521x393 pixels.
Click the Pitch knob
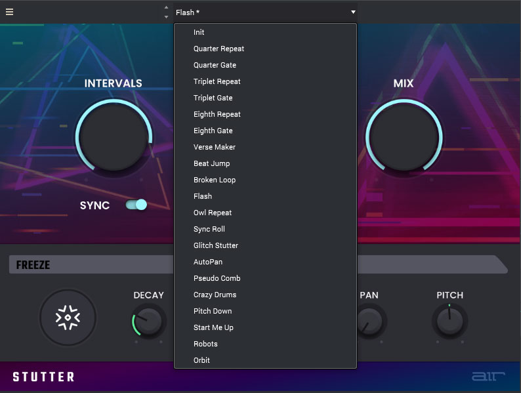(449, 321)
